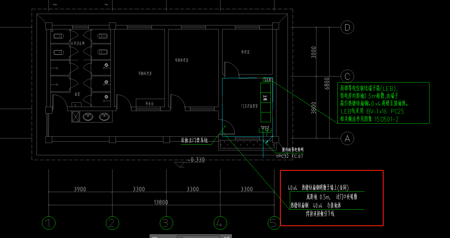Click 3300 dimension between axes 4 and 5

247,189
